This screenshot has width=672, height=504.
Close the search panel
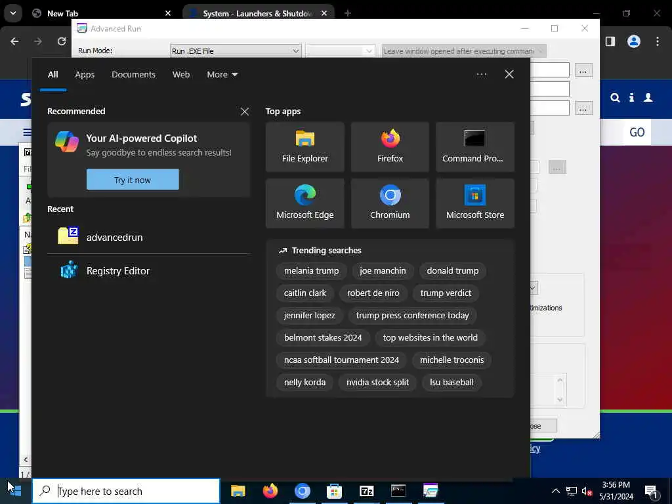point(509,74)
